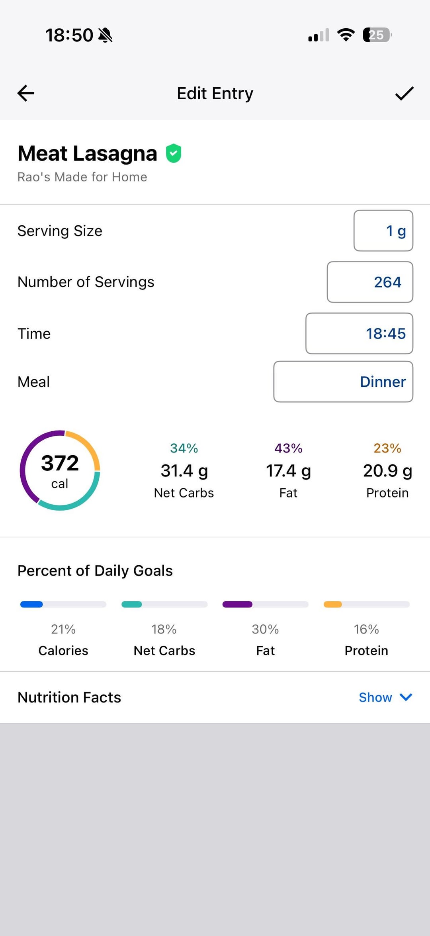Viewport: 430px width, 936px height.
Task: Open the Meal dropdown showing Dinner
Action: pyautogui.click(x=343, y=381)
